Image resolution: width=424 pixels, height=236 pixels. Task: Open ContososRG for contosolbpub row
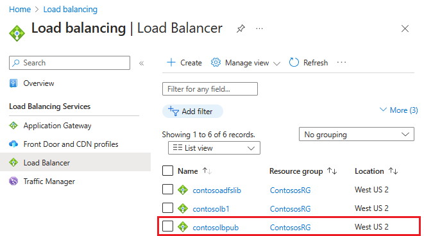(290, 228)
